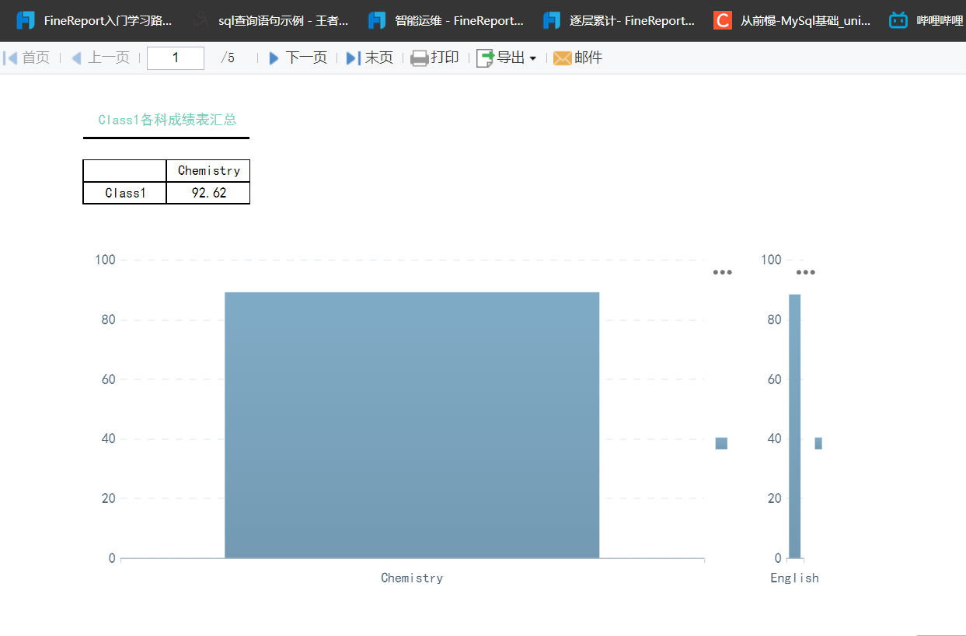Switch to the 智能运维 - FineReport tab
Image resolution: width=966 pixels, height=636 pixels.
445,21
